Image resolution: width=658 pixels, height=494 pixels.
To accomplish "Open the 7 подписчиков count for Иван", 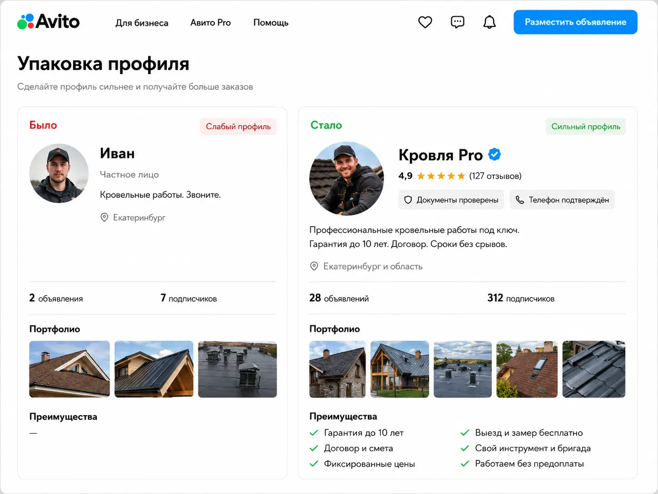I will click(189, 298).
